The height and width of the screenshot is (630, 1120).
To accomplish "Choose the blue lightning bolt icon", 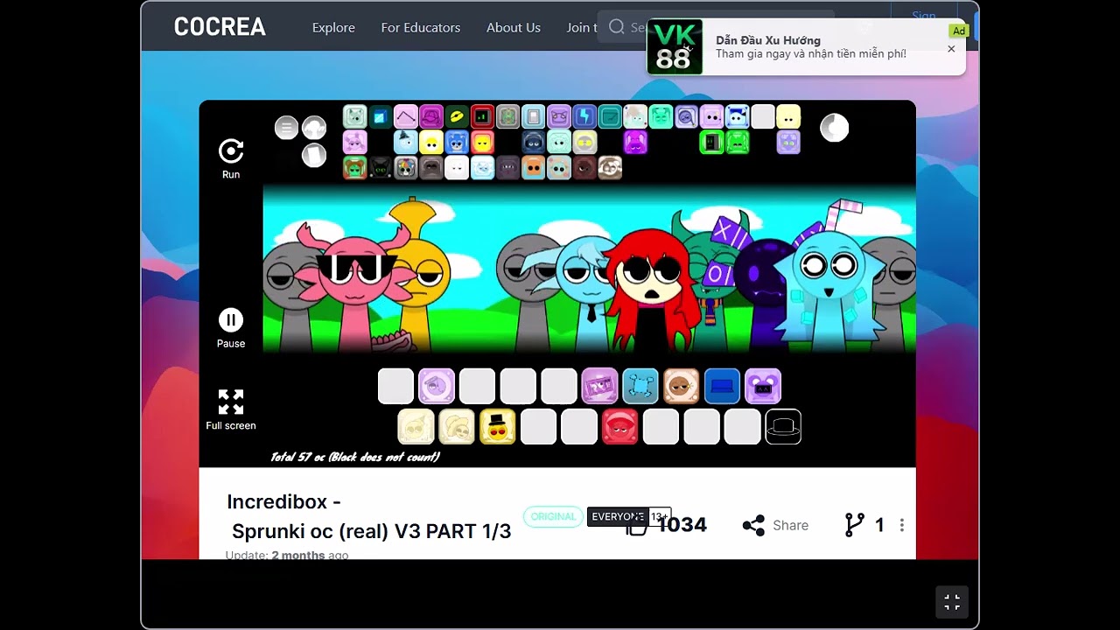I will pos(584,116).
